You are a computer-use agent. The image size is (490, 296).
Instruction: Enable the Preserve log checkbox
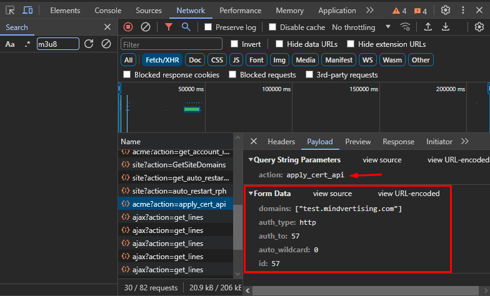[x=208, y=27]
